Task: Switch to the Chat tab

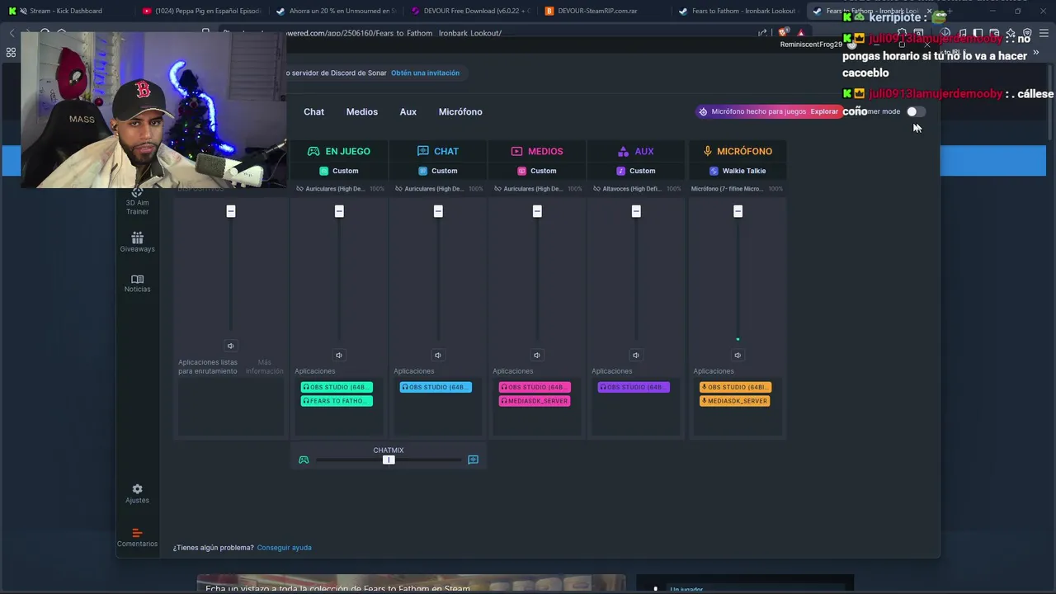Action: 313,111
